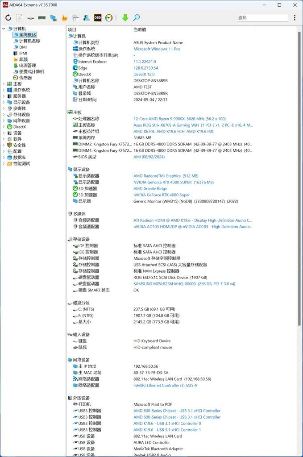Collapse the 计算机 tree node

4,29
